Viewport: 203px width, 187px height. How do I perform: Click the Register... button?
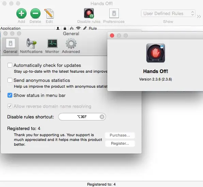point(120,144)
